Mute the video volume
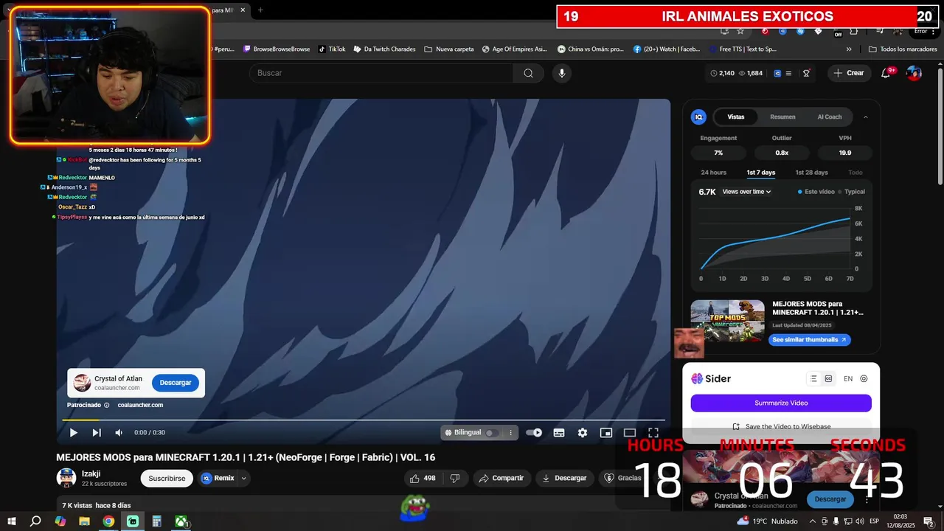 pos(119,433)
